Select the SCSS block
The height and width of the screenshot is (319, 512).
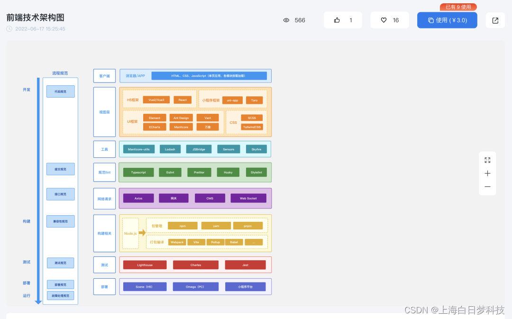pos(252,118)
